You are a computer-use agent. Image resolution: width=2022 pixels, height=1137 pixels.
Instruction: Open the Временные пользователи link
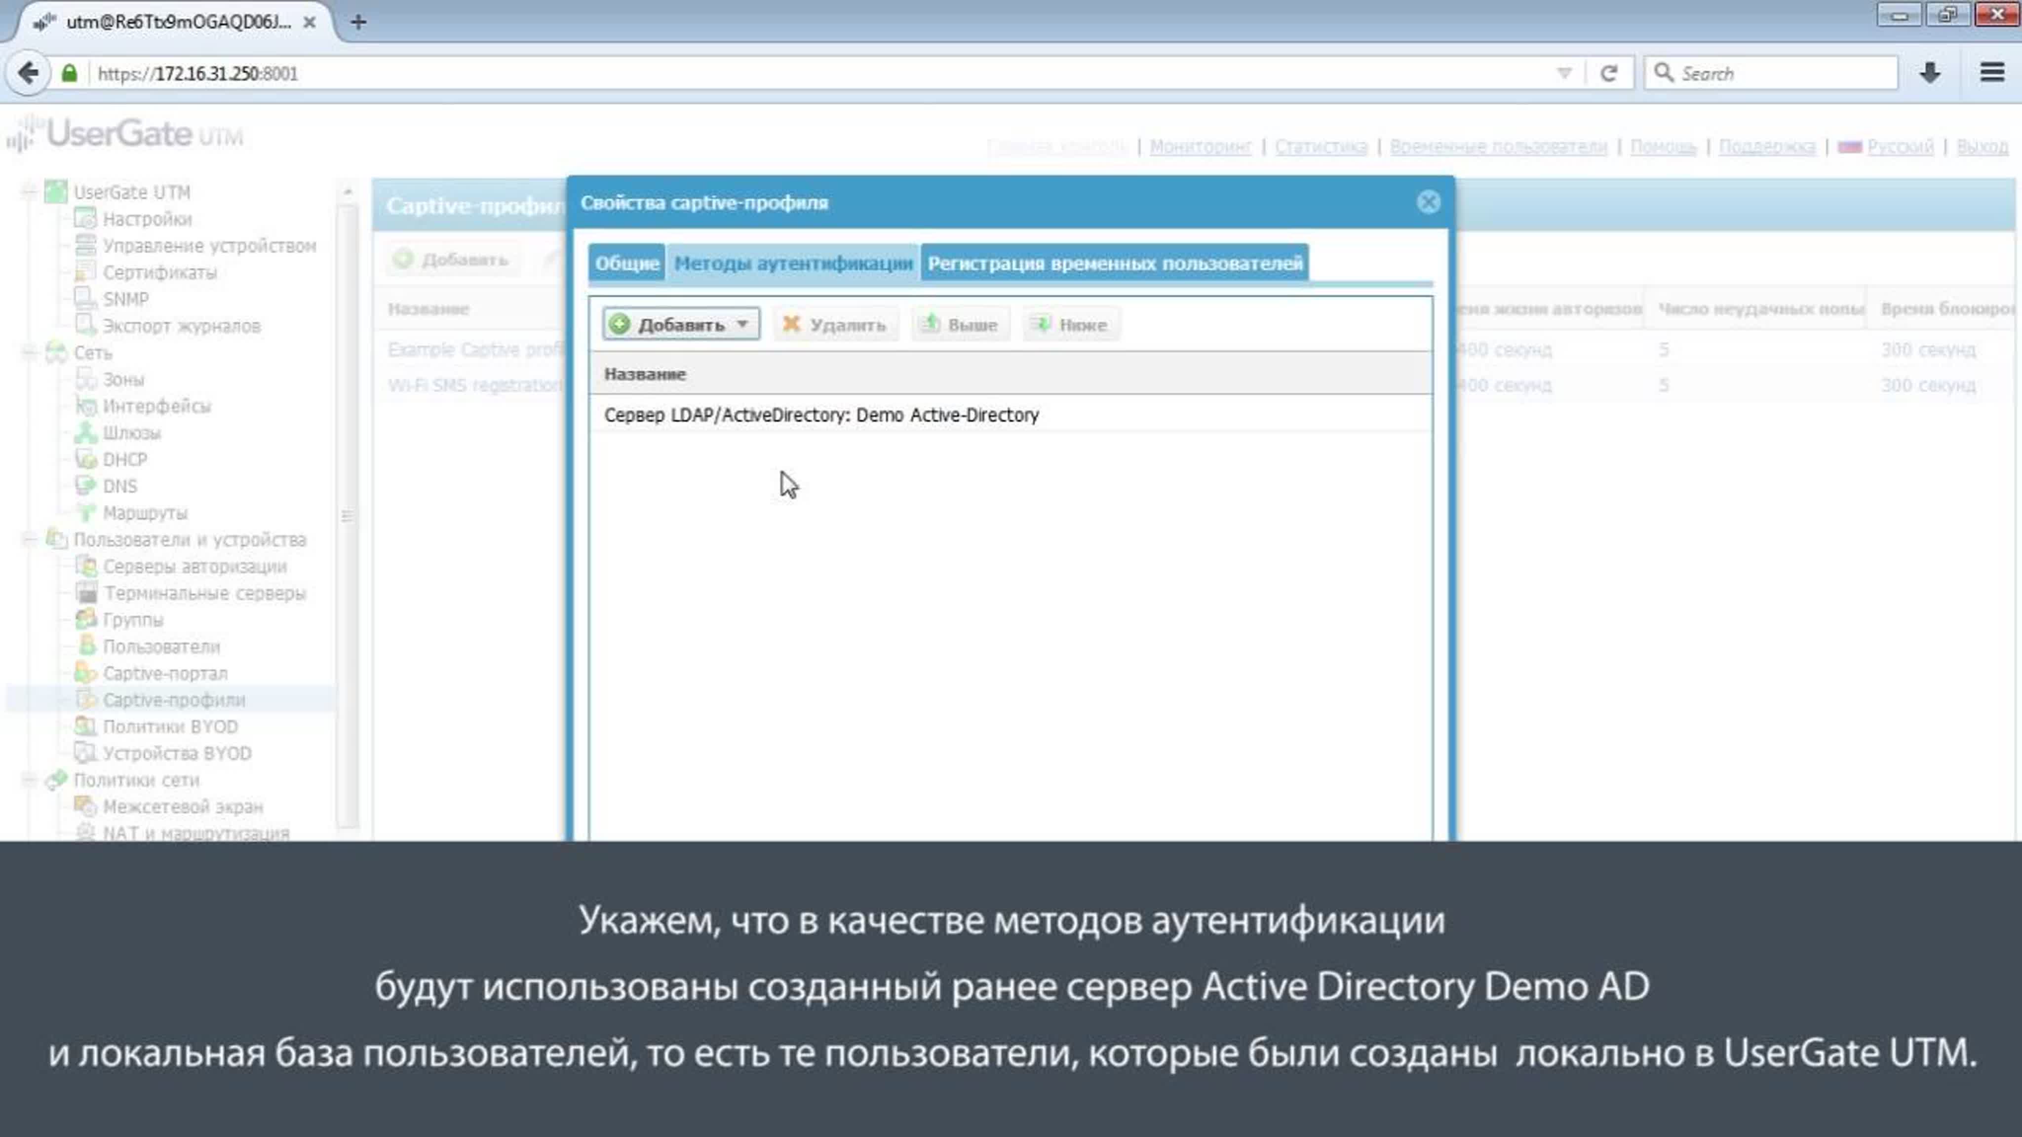1498,147
